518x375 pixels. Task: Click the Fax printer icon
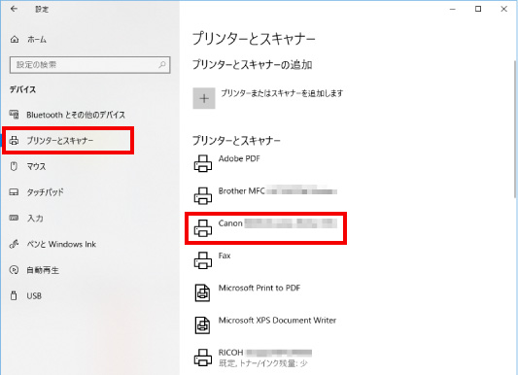202,260
